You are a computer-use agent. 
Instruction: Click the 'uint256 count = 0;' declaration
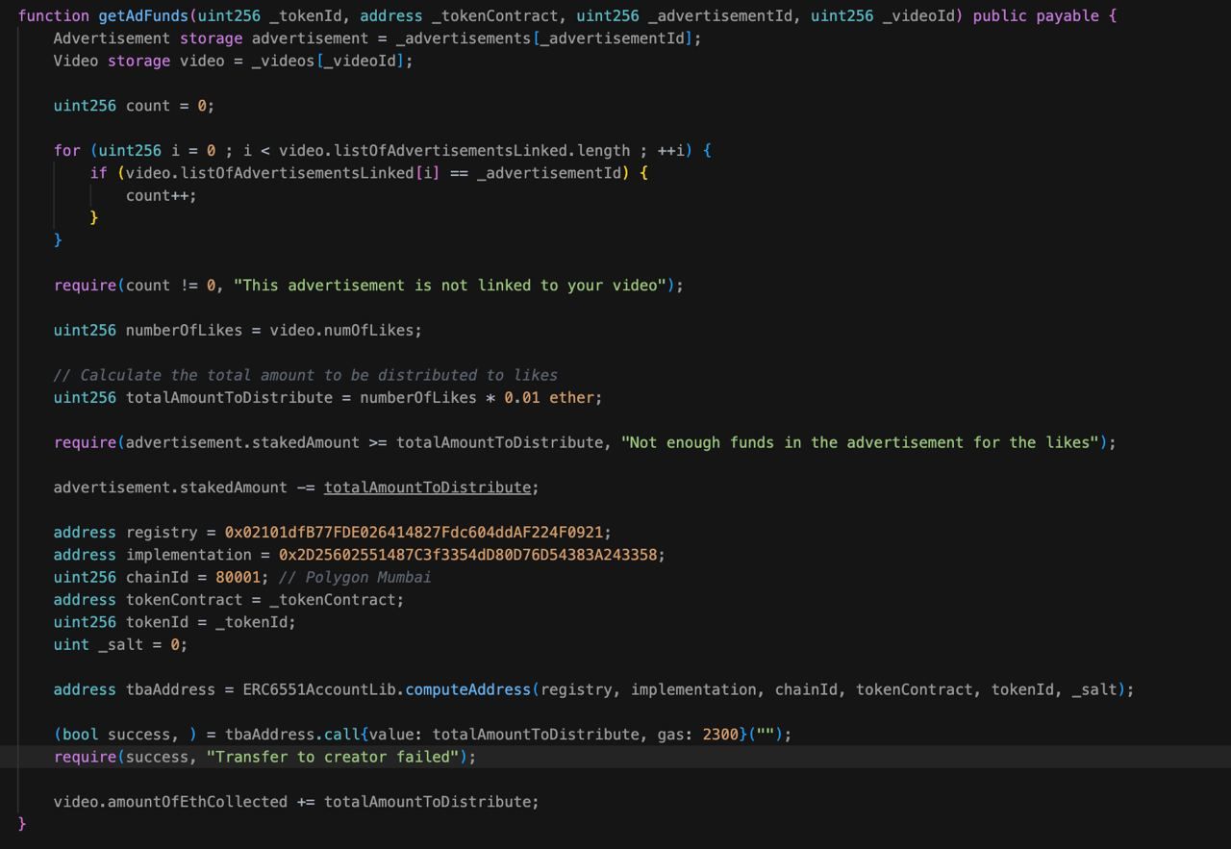(x=134, y=106)
